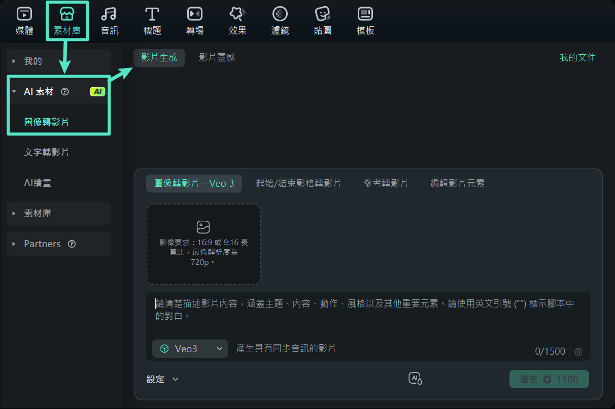Image resolution: width=615 pixels, height=409 pixels.
Task: Open the 效果 effects panel
Action: coord(237,20)
